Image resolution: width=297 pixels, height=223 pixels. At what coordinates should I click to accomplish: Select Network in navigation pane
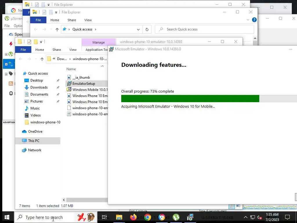(x=35, y=150)
